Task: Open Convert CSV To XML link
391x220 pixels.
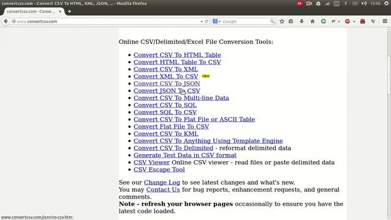Action: (x=166, y=69)
